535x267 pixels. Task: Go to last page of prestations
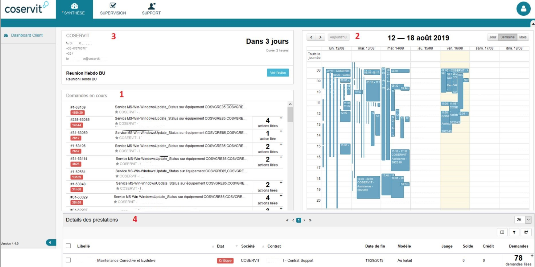tap(310, 220)
